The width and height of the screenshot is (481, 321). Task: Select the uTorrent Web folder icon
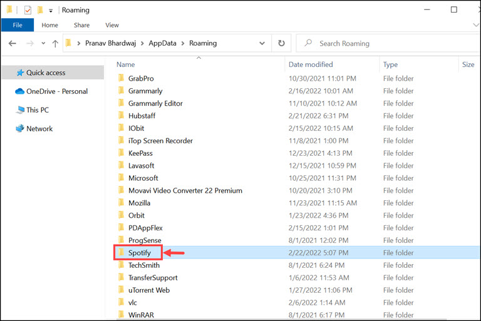click(121, 290)
